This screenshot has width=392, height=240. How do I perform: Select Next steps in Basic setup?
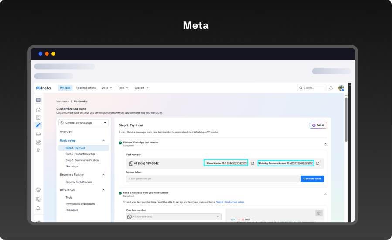point(72,166)
